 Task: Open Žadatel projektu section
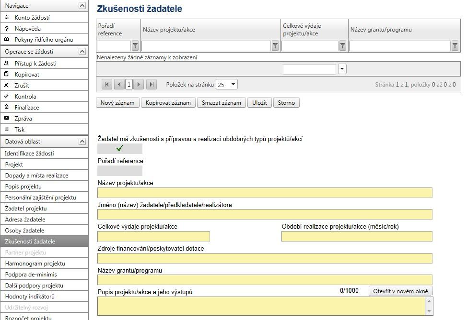pyautogui.click(x=45, y=208)
